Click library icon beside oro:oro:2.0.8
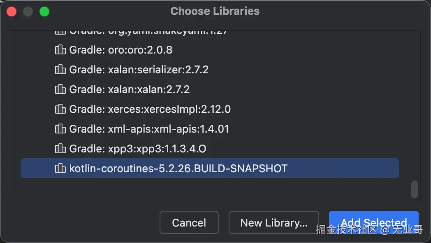This screenshot has height=243, width=431. 60,50
